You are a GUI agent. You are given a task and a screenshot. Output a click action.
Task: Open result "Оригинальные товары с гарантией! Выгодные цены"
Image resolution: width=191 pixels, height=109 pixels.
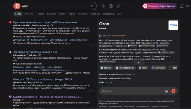45,22
